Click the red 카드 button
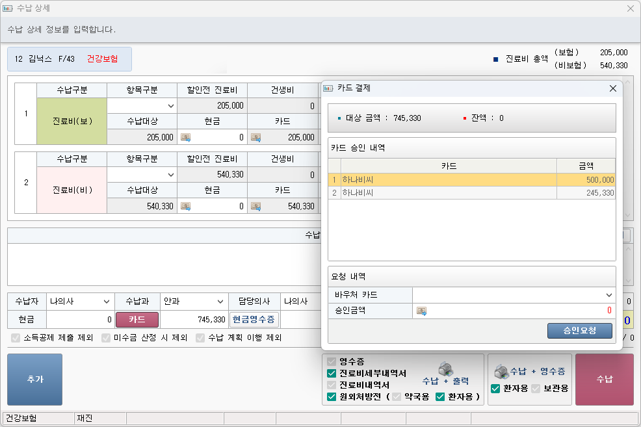Screen dimensions: 641x427 click(x=137, y=320)
